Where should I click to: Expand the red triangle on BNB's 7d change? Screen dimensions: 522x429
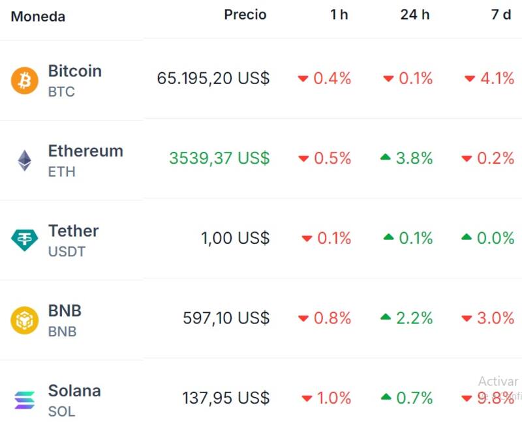coord(467,318)
